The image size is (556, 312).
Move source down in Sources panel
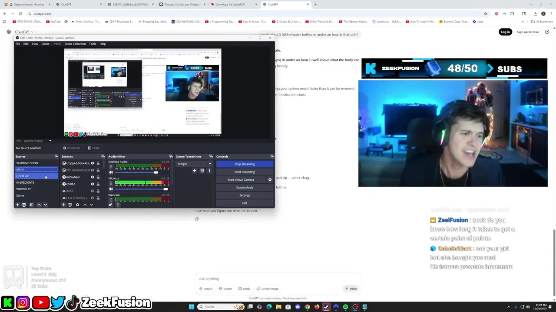click(x=91, y=205)
